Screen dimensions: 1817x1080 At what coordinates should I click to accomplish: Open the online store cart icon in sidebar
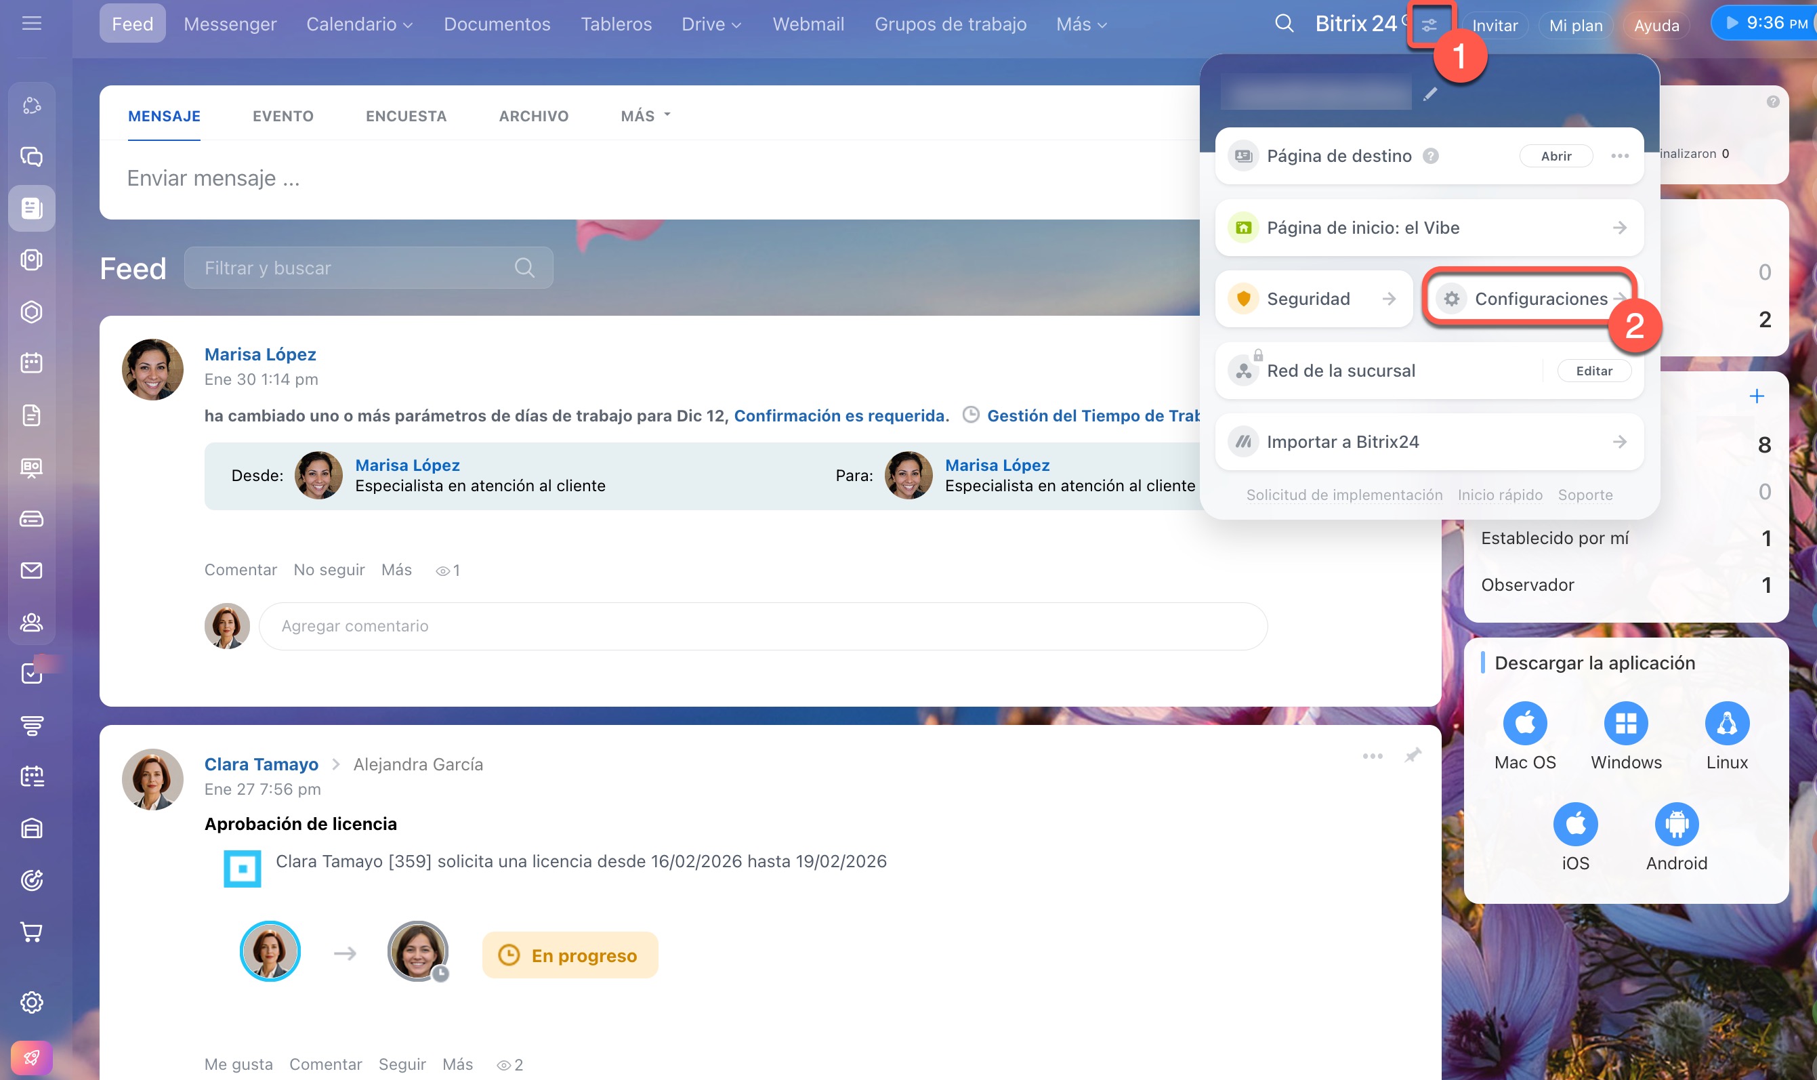point(31,932)
